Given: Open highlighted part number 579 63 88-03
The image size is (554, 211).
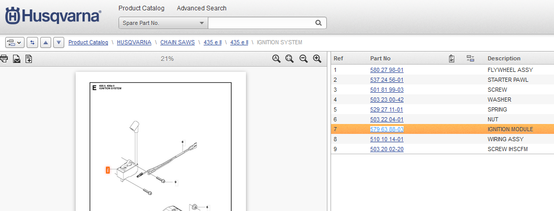Looking at the screenshot, I should pyautogui.click(x=386, y=129).
